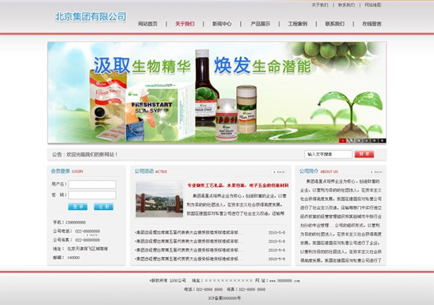Click the 公司电话 number line

pos(77,231)
